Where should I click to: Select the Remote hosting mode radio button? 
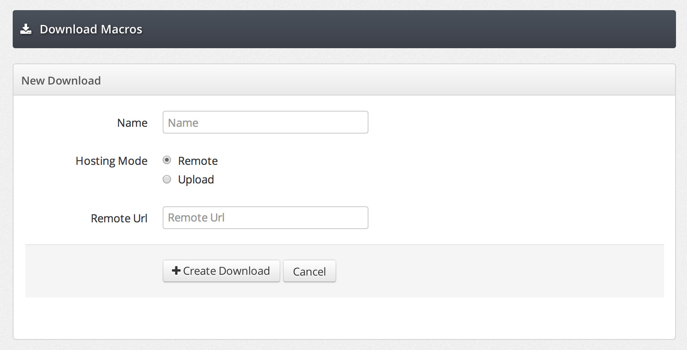tap(167, 160)
